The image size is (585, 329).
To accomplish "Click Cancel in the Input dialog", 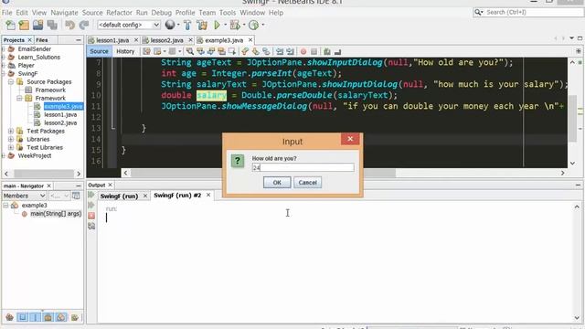I will tap(307, 183).
